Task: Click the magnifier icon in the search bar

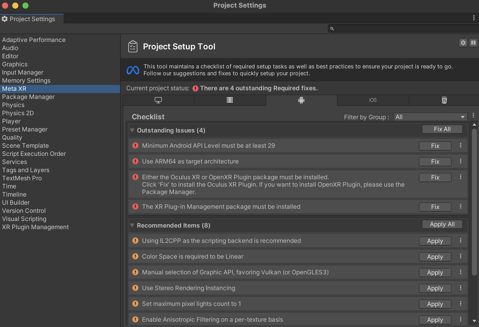Action: (332, 28)
